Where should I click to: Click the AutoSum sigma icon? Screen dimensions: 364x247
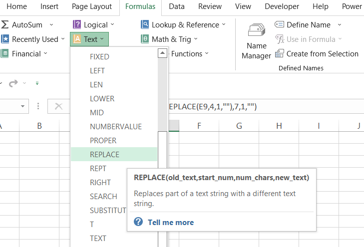pyautogui.click(x=5, y=24)
